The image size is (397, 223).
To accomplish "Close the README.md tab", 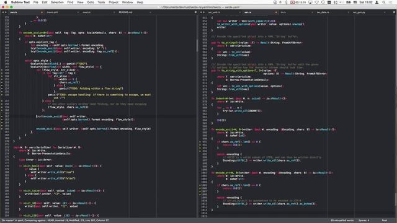I will tap(150, 12).
